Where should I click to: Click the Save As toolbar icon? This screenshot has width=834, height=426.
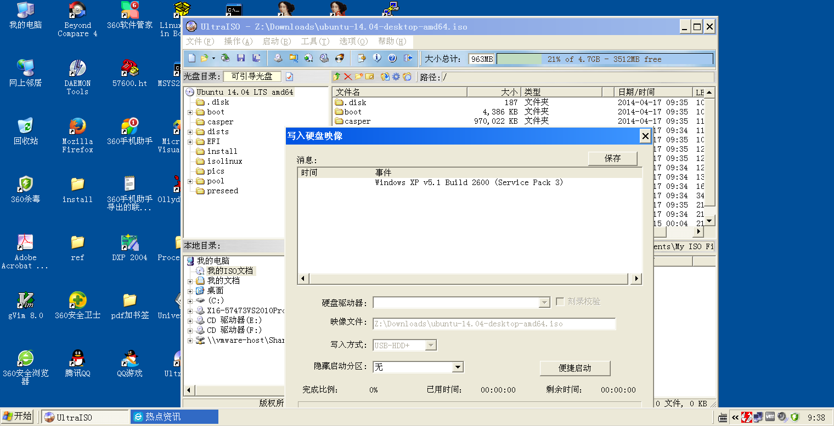pos(256,58)
